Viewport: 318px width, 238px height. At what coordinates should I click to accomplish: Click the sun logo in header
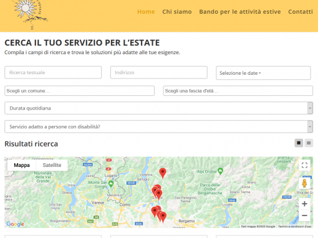(x=31, y=14)
